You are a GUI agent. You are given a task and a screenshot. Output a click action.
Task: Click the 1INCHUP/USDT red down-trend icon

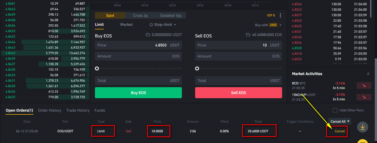point(364,97)
